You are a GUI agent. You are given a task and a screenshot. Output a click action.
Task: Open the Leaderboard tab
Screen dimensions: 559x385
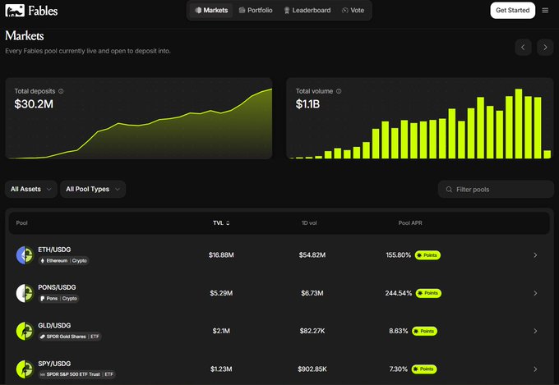(307, 11)
